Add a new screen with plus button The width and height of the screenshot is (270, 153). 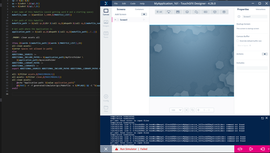(144, 14)
